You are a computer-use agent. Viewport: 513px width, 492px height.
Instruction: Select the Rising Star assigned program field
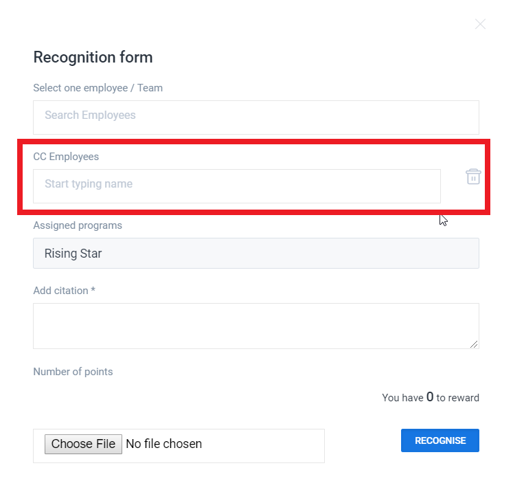click(x=255, y=254)
